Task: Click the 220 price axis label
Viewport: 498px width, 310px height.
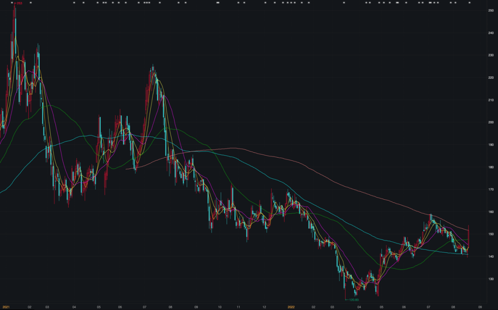Action: tap(492, 77)
